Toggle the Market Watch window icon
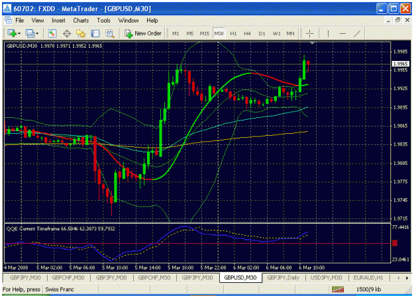The height and width of the screenshot is (296, 414). (x=52, y=34)
